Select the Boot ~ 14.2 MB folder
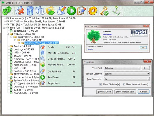 pyautogui.click(x=20, y=46)
